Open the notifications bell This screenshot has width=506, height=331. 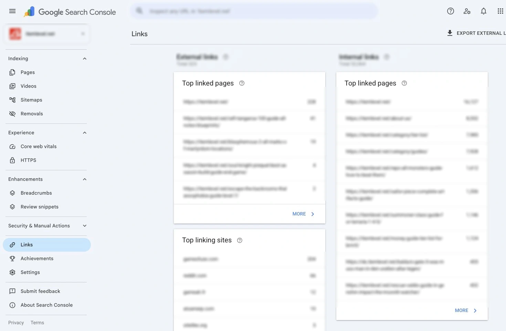(483, 11)
